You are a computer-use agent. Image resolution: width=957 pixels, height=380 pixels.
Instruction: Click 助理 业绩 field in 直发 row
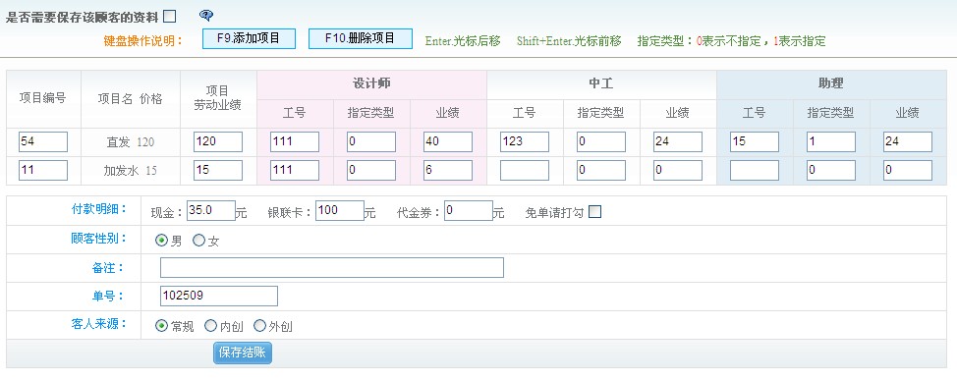(908, 142)
